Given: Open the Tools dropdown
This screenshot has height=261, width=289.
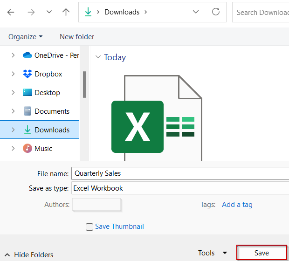Looking at the screenshot, I should pos(213,253).
